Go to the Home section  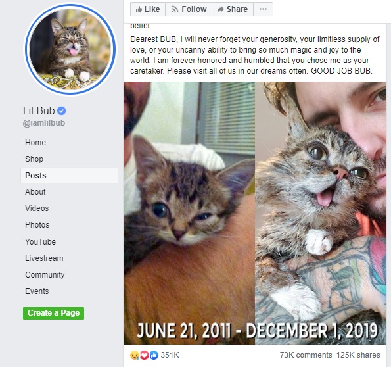click(35, 143)
